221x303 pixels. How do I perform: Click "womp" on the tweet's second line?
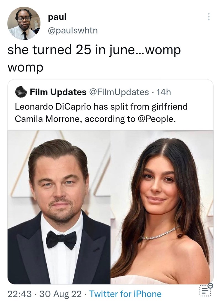coord(25,67)
